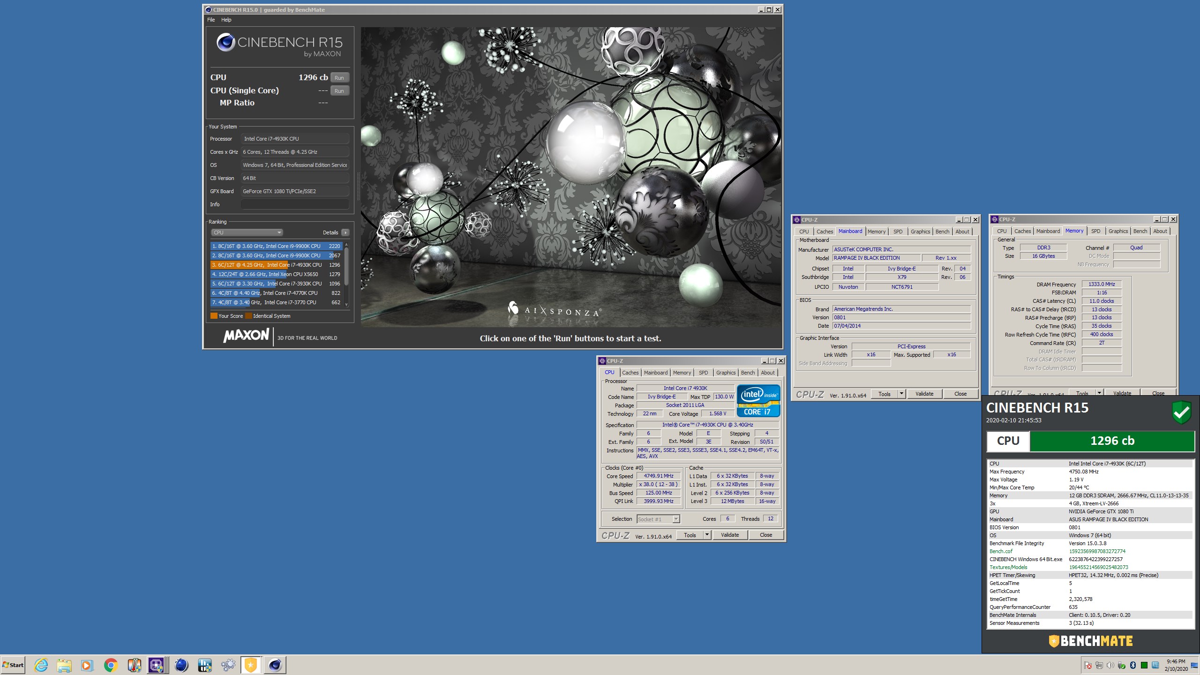Open Action Center flag tray icon
1200x675 pixels.
click(x=1088, y=665)
